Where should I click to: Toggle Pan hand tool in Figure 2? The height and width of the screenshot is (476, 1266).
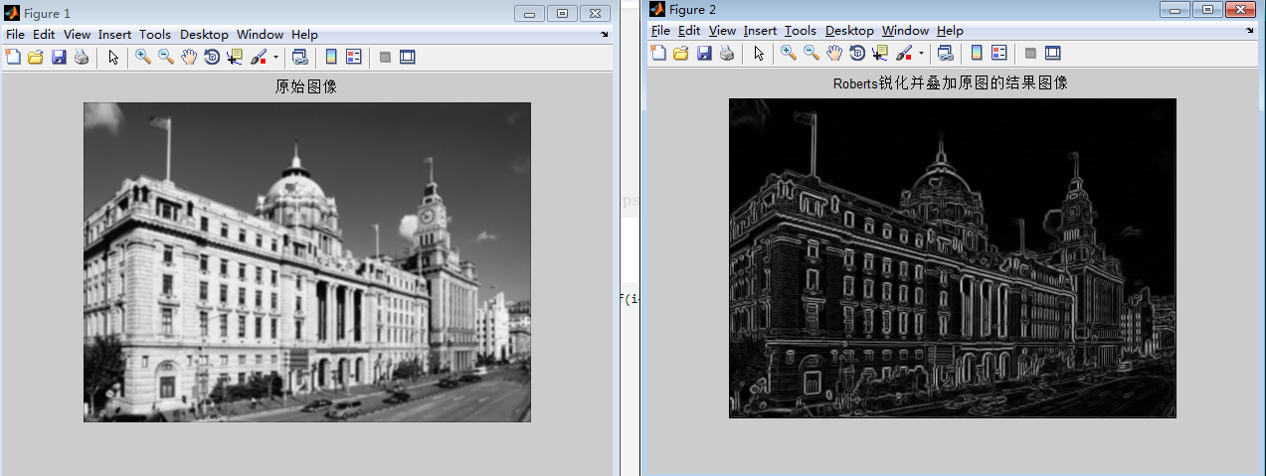click(834, 54)
